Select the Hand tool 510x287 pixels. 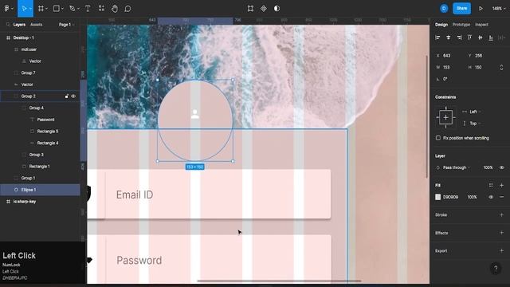115,9
